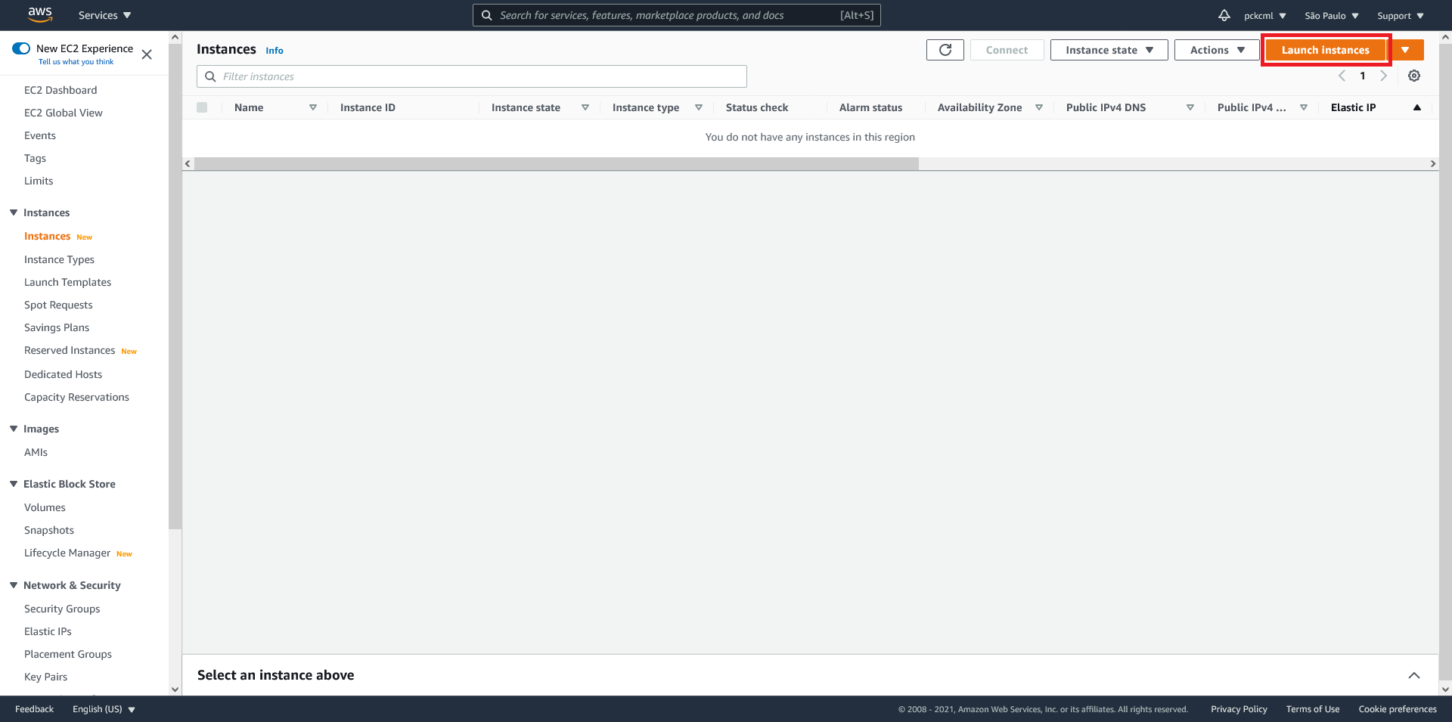The image size is (1452, 722).
Task: Open the Instance state dropdown
Action: pos(1108,49)
